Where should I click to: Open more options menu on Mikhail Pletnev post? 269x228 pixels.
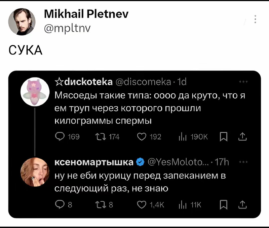(x=256, y=19)
